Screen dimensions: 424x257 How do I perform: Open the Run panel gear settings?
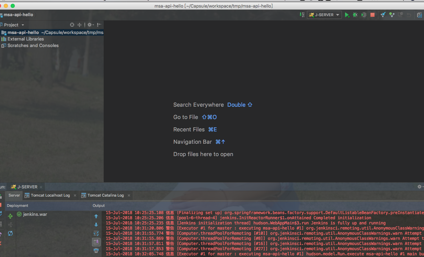pos(419,187)
